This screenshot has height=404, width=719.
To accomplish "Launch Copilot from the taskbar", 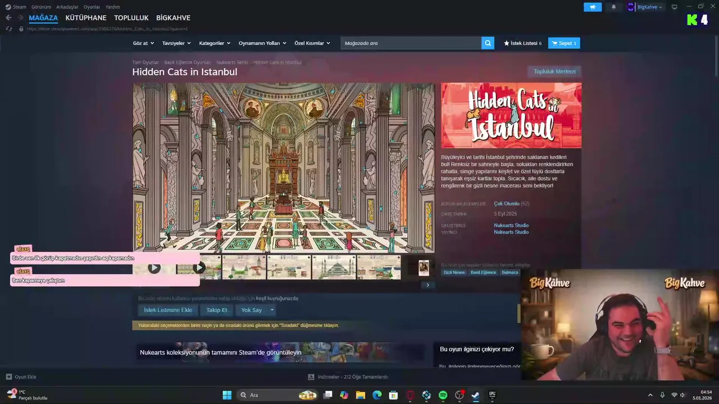I will tap(344, 395).
